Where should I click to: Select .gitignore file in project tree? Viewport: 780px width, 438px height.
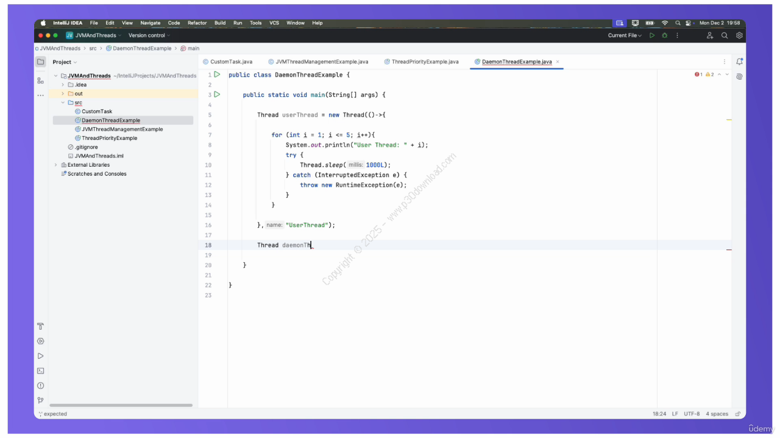(86, 147)
